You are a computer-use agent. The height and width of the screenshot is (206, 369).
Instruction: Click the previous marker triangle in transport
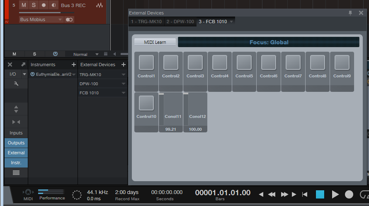tap(261, 194)
